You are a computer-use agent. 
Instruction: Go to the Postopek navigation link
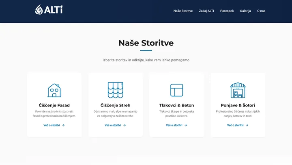[x=227, y=11]
